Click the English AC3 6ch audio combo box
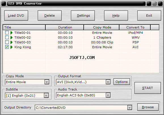164x115 pixels. coord(83,95)
